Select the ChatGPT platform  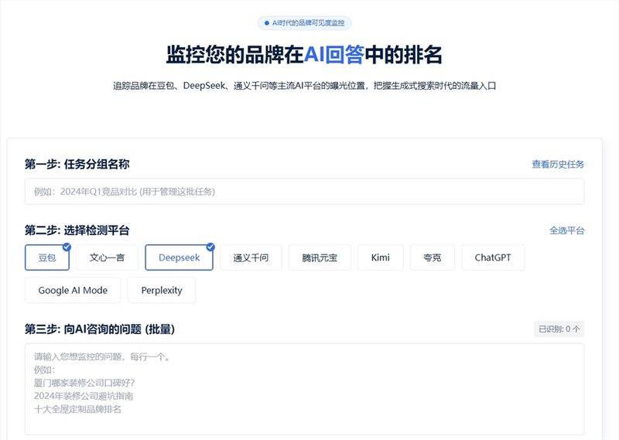pos(493,258)
